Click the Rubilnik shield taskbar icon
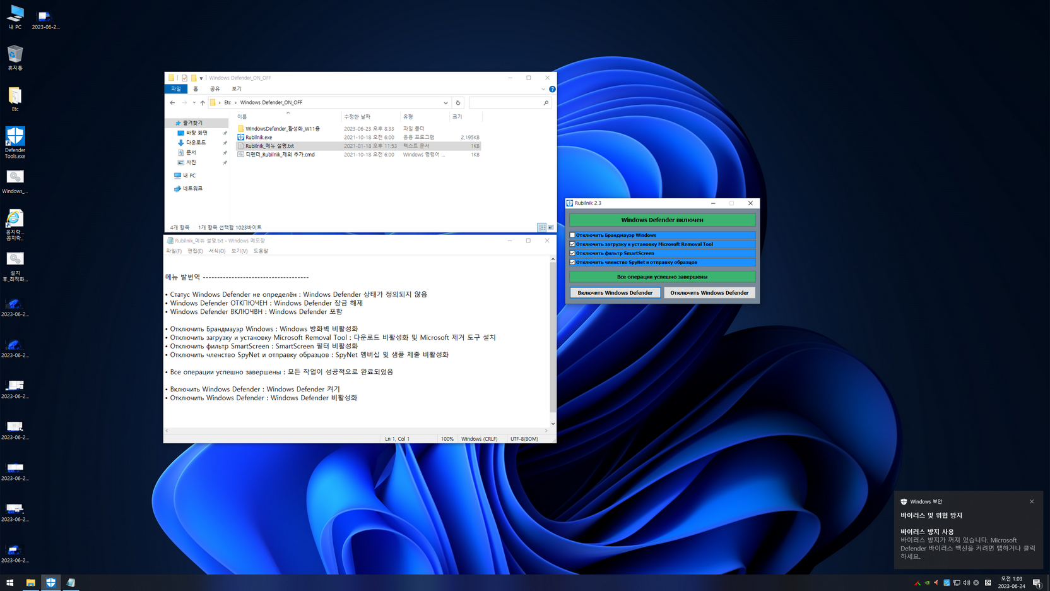1050x591 pixels. coord(50,583)
